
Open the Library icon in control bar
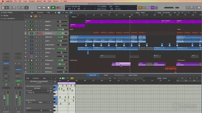point(3,8)
